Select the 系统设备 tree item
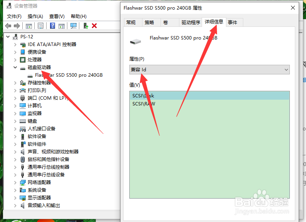 37,190
